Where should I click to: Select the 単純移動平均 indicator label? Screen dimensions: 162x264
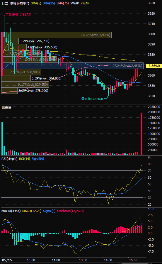point(20,3)
